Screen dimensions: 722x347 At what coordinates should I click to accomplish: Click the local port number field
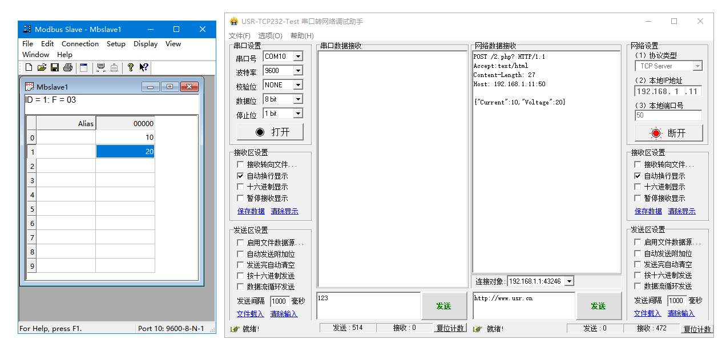click(668, 116)
